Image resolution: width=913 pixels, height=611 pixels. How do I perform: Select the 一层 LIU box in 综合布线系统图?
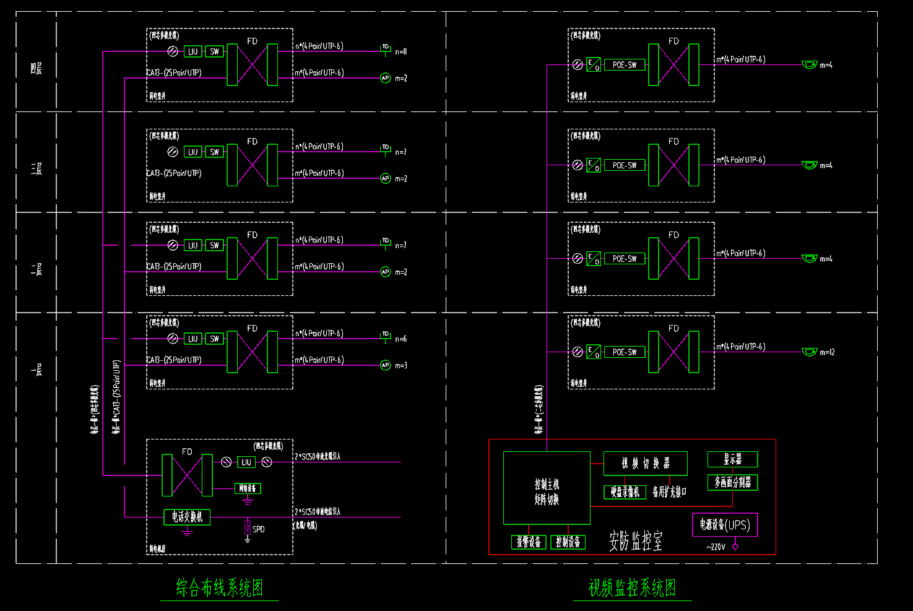coord(193,339)
